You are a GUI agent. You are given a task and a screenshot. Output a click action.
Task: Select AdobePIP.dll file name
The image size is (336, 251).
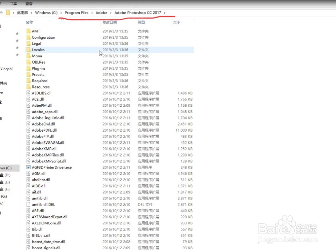(43, 137)
